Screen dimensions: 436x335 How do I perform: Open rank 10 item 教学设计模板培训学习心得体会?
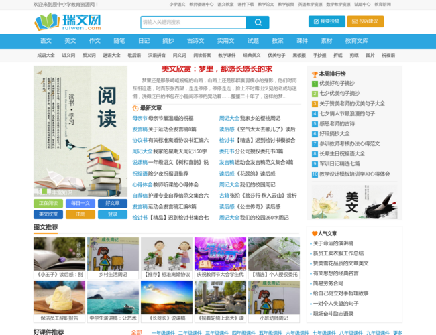[355, 174]
